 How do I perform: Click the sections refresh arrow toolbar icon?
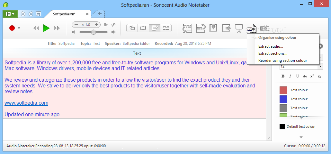201,28
